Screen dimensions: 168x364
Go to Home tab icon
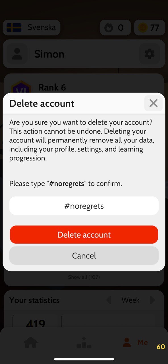pyautogui.click(x=31, y=342)
